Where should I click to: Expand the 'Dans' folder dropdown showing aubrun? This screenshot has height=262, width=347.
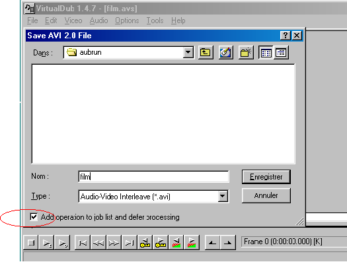click(x=188, y=53)
